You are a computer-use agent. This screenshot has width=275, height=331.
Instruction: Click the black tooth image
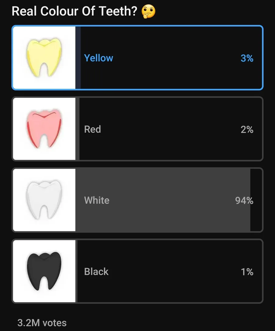click(44, 271)
